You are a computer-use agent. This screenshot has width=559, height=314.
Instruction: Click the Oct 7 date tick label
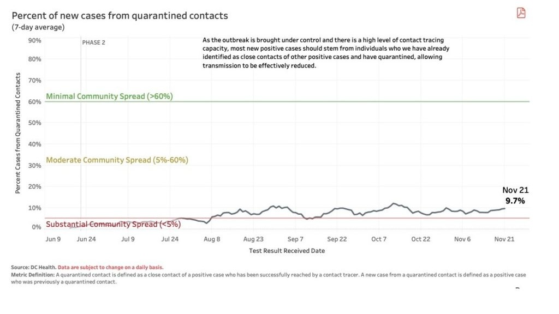pyautogui.click(x=379, y=239)
